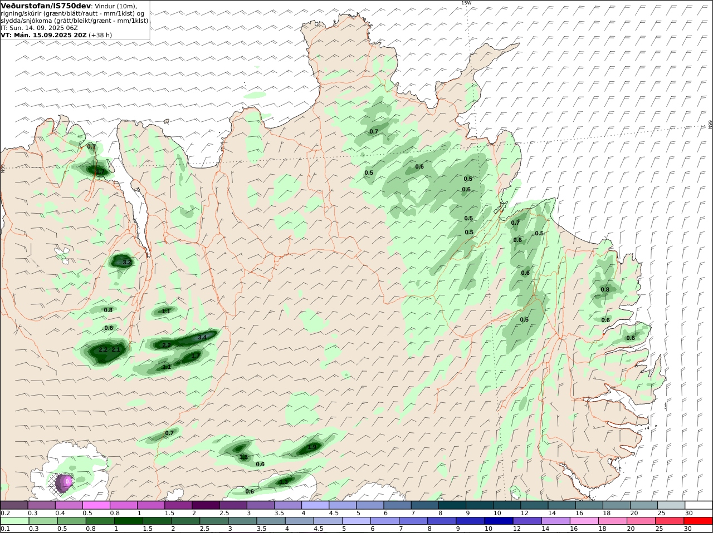Click the red swatch ending the rain scale
The image size is (713, 533).
[699, 521]
